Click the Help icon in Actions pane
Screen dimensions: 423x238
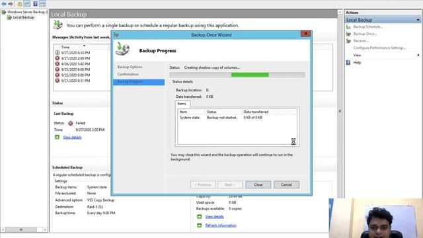coord(348,62)
